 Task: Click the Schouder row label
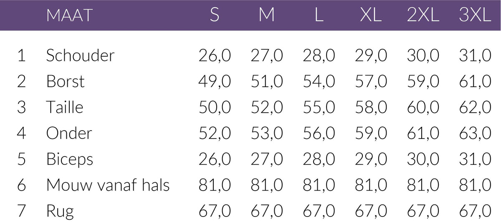pos(80,55)
